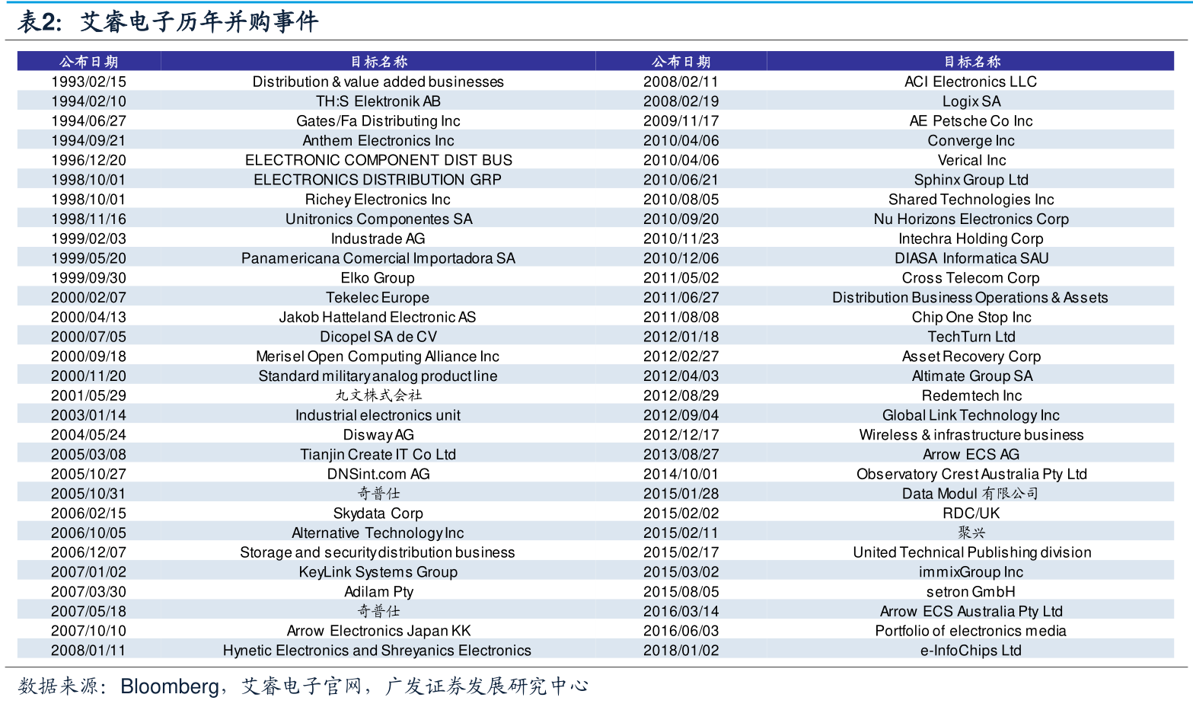Select Chip One Stop Inc
The height and width of the screenshot is (707, 1193).
click(971, 318)
